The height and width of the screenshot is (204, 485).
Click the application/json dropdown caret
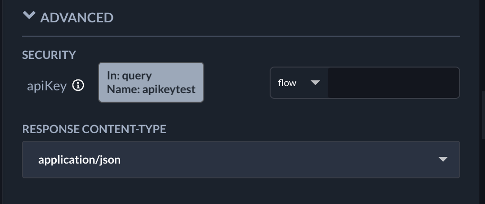coord(443,159)
